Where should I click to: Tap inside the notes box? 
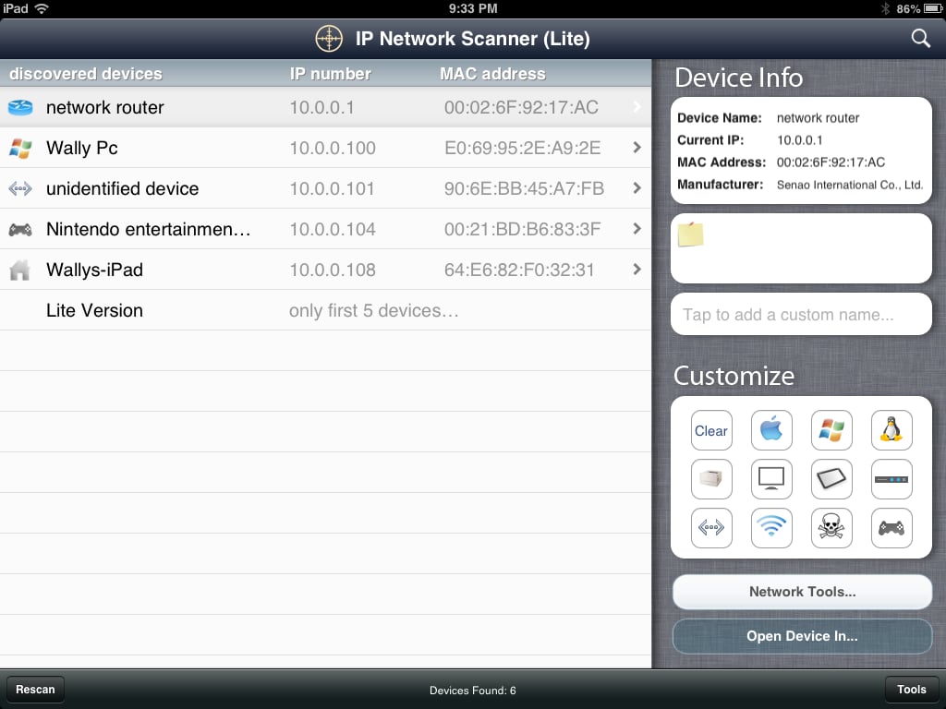pos(801,248)
